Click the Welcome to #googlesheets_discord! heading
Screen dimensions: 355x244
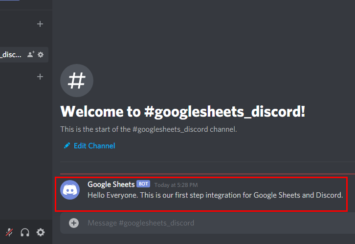click(x=183, y=112)
